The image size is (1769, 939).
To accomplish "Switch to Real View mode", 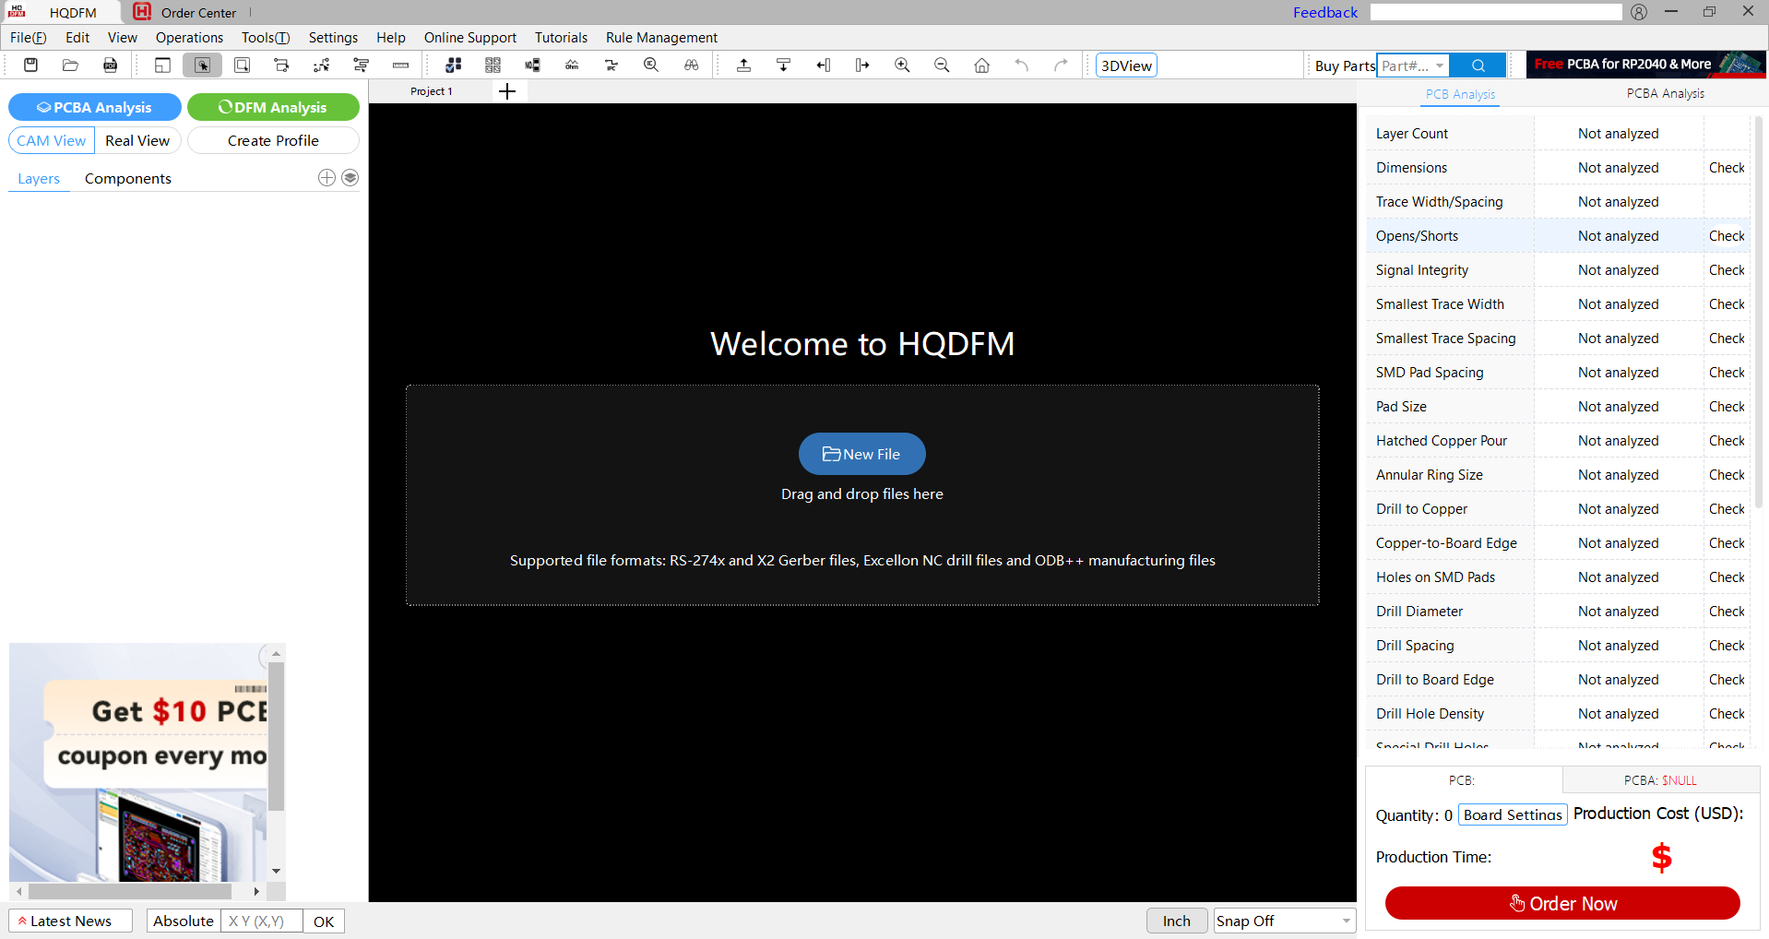I will (x=137, y=140).
